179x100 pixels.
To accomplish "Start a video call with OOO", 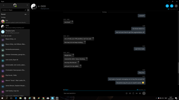I will click(x=167, y=6).
